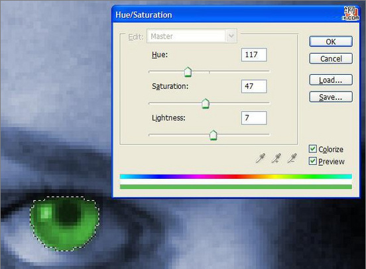Cancel the Hue/Saturation dialog
The image size is (366, 269).
pyautogui.click(x=331, y=58)
